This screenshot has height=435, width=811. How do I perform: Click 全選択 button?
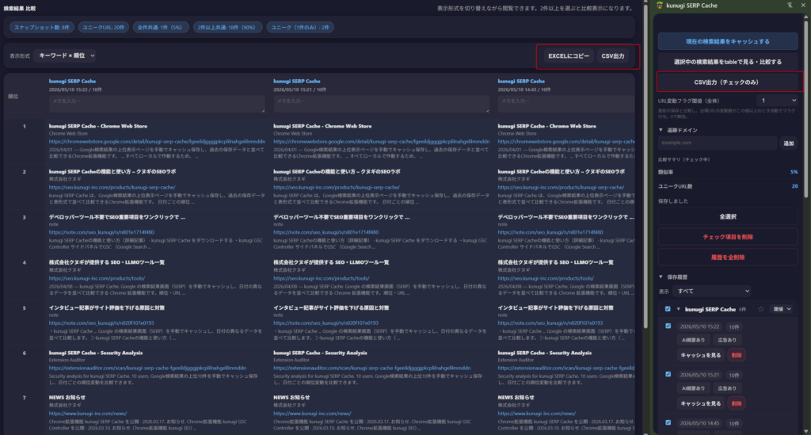click(x=728, y=217)
